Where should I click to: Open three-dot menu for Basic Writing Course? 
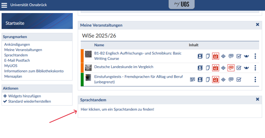pos(255,56)
